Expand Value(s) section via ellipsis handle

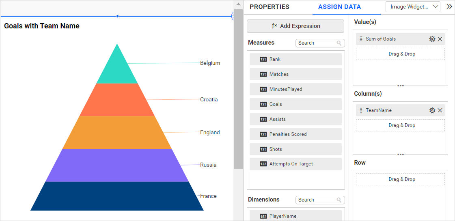(400, 86)
